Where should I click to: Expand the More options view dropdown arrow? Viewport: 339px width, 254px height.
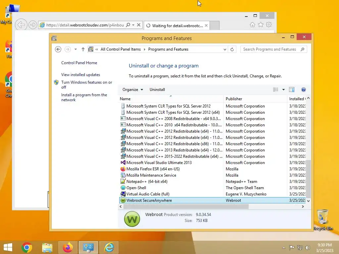[x=283, y=90]
